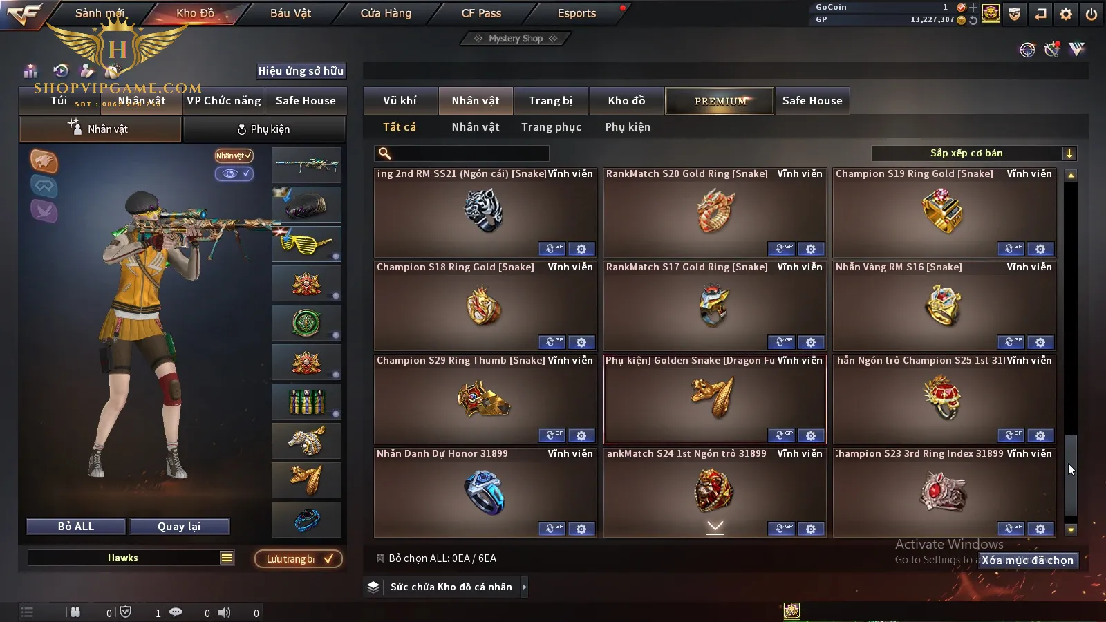Click the orange tiger head icon
Screen dimensions: 1106x622
coord(44,161)
